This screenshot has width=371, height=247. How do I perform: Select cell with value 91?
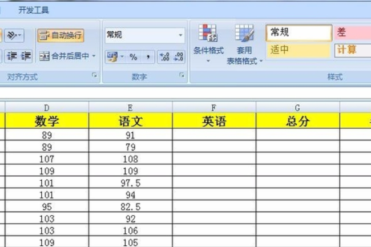coord(130,135)
